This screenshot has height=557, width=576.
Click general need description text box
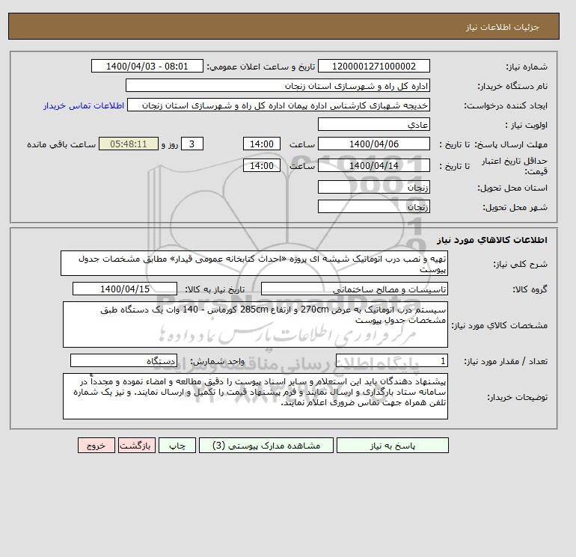pos(254,264)
